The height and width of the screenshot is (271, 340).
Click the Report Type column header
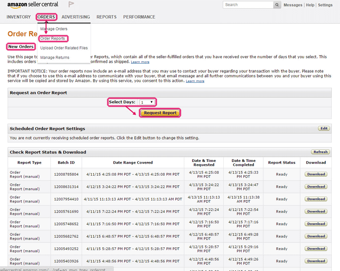tap(30, 162)
